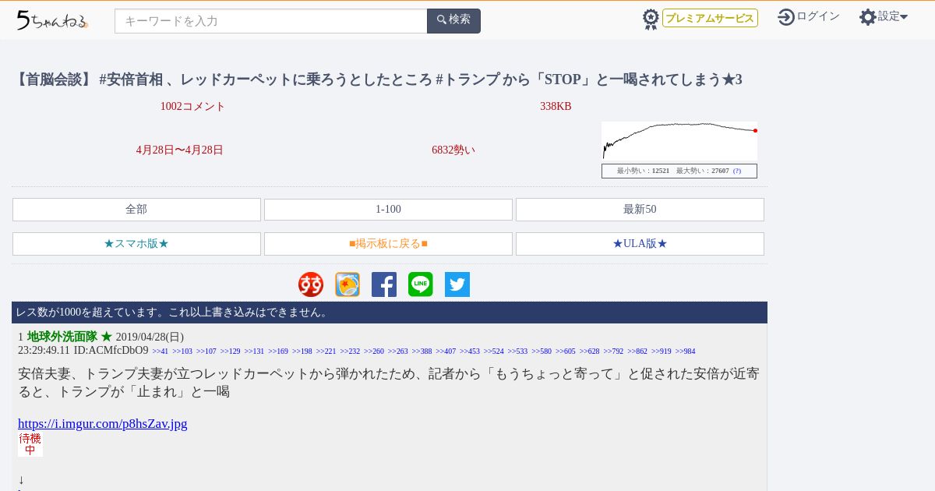Click the thread momentum graph

tap(679, 141)
